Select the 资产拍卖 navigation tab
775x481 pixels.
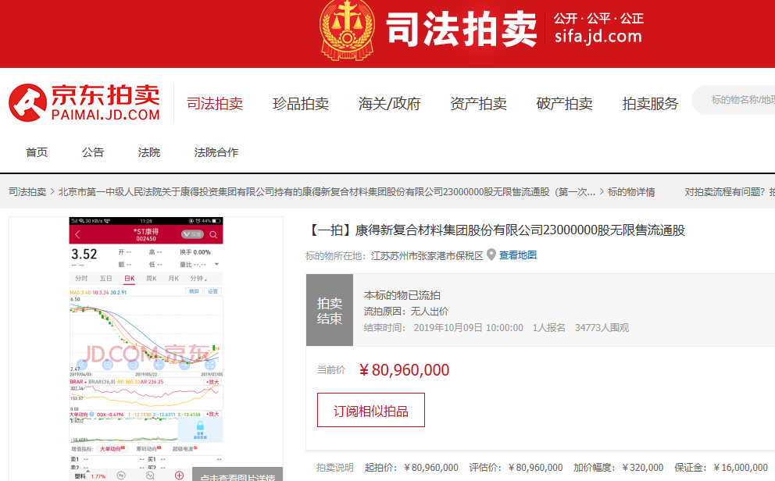coord(478,104)
